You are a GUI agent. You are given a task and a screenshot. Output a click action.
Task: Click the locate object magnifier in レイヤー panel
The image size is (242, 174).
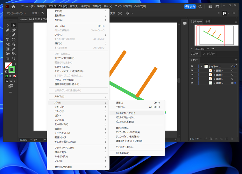211,139
